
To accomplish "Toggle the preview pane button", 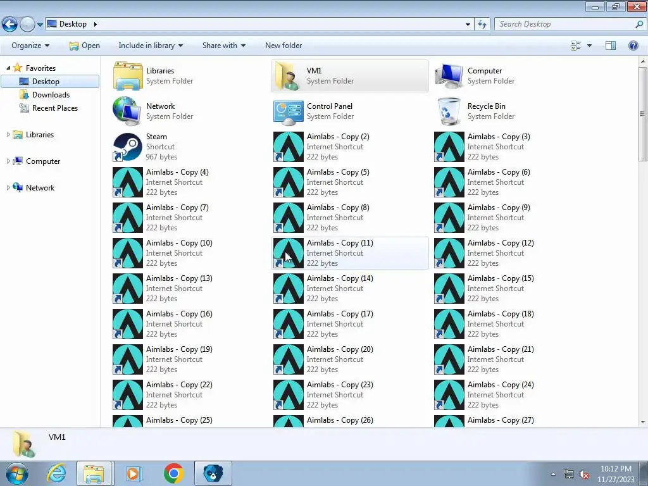I will tap(611, 46).
